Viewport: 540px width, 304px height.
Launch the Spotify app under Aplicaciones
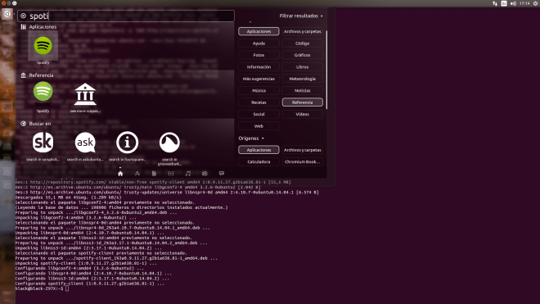[43, 46]
